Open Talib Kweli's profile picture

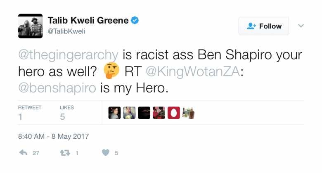30,26
